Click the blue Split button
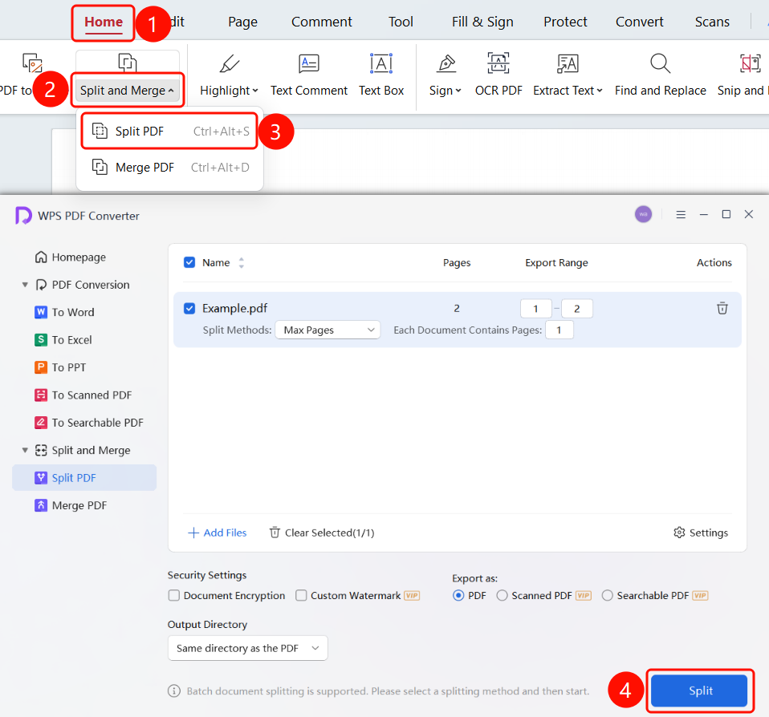The height and width of the screenshot is (717, 769). (x=699, y=691)
